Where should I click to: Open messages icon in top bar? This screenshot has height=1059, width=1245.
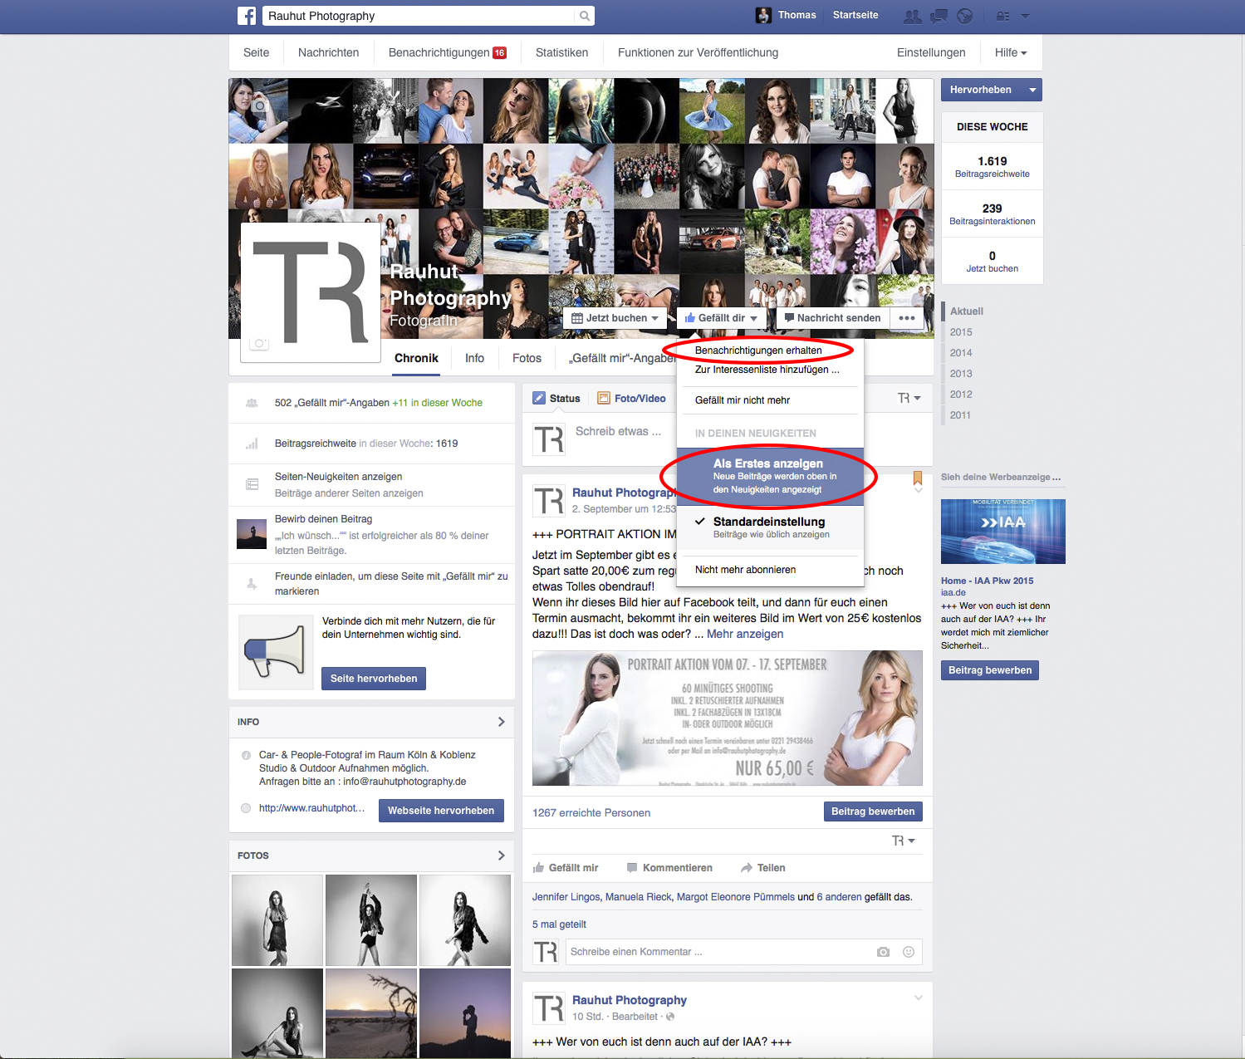[x=939, y=16]
